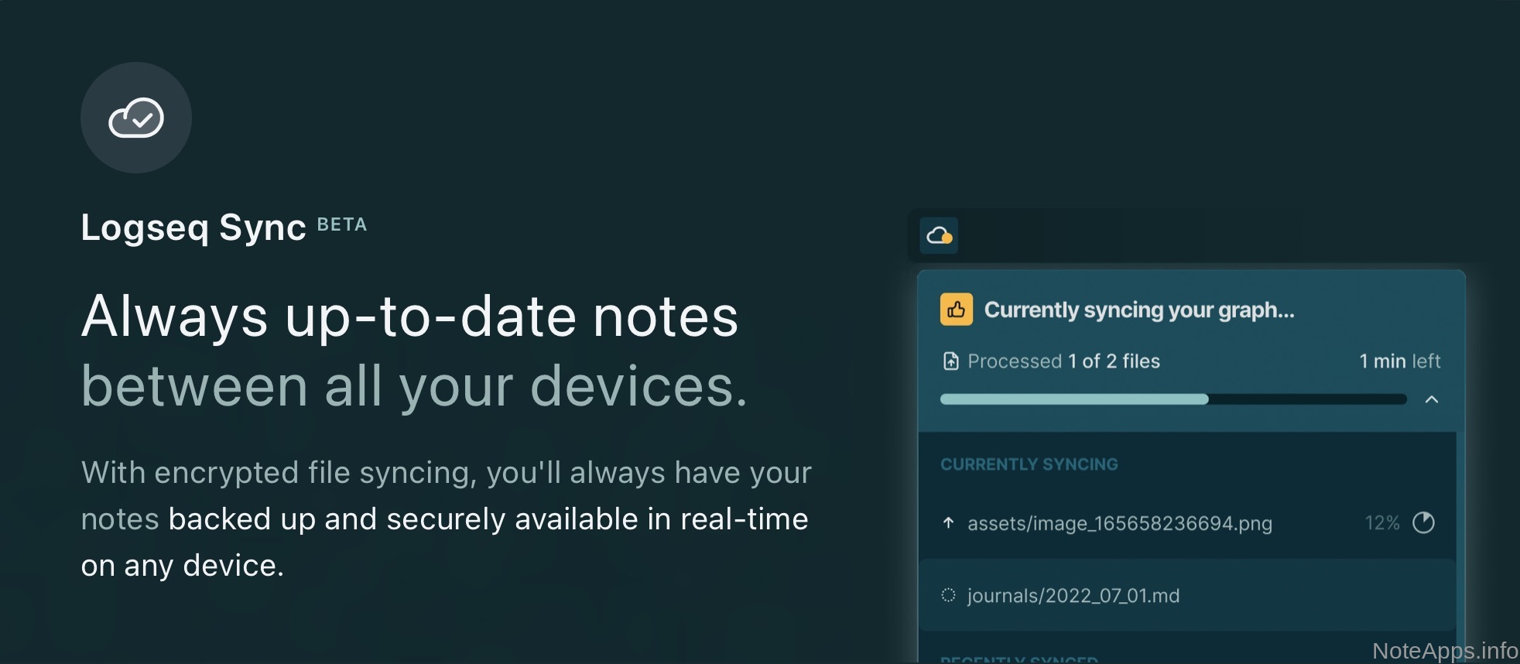Click the upload arrow next to assets image
Image resolution: width=1520 pixels, height=664 pixels.
[x=948, y=523]
